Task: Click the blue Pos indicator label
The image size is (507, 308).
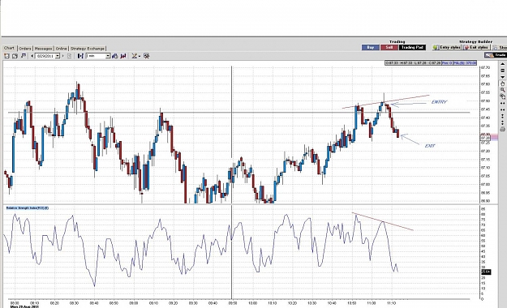Action: [447, 62]
